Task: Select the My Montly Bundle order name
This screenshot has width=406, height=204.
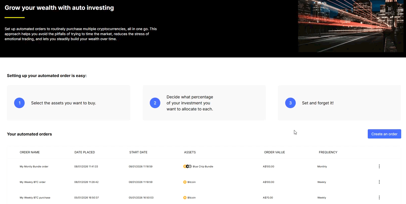Action: (34, 167)
